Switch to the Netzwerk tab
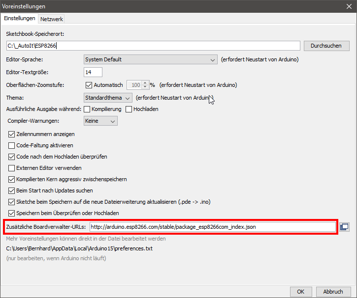The height and width of the screenshot is (298, 357). (x=52, y=19)
